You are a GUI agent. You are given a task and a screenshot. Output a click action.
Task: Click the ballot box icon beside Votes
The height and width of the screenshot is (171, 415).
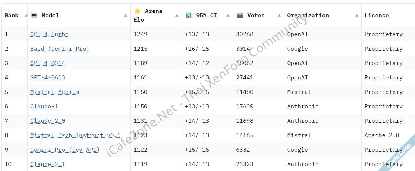(x=240, y=15)
